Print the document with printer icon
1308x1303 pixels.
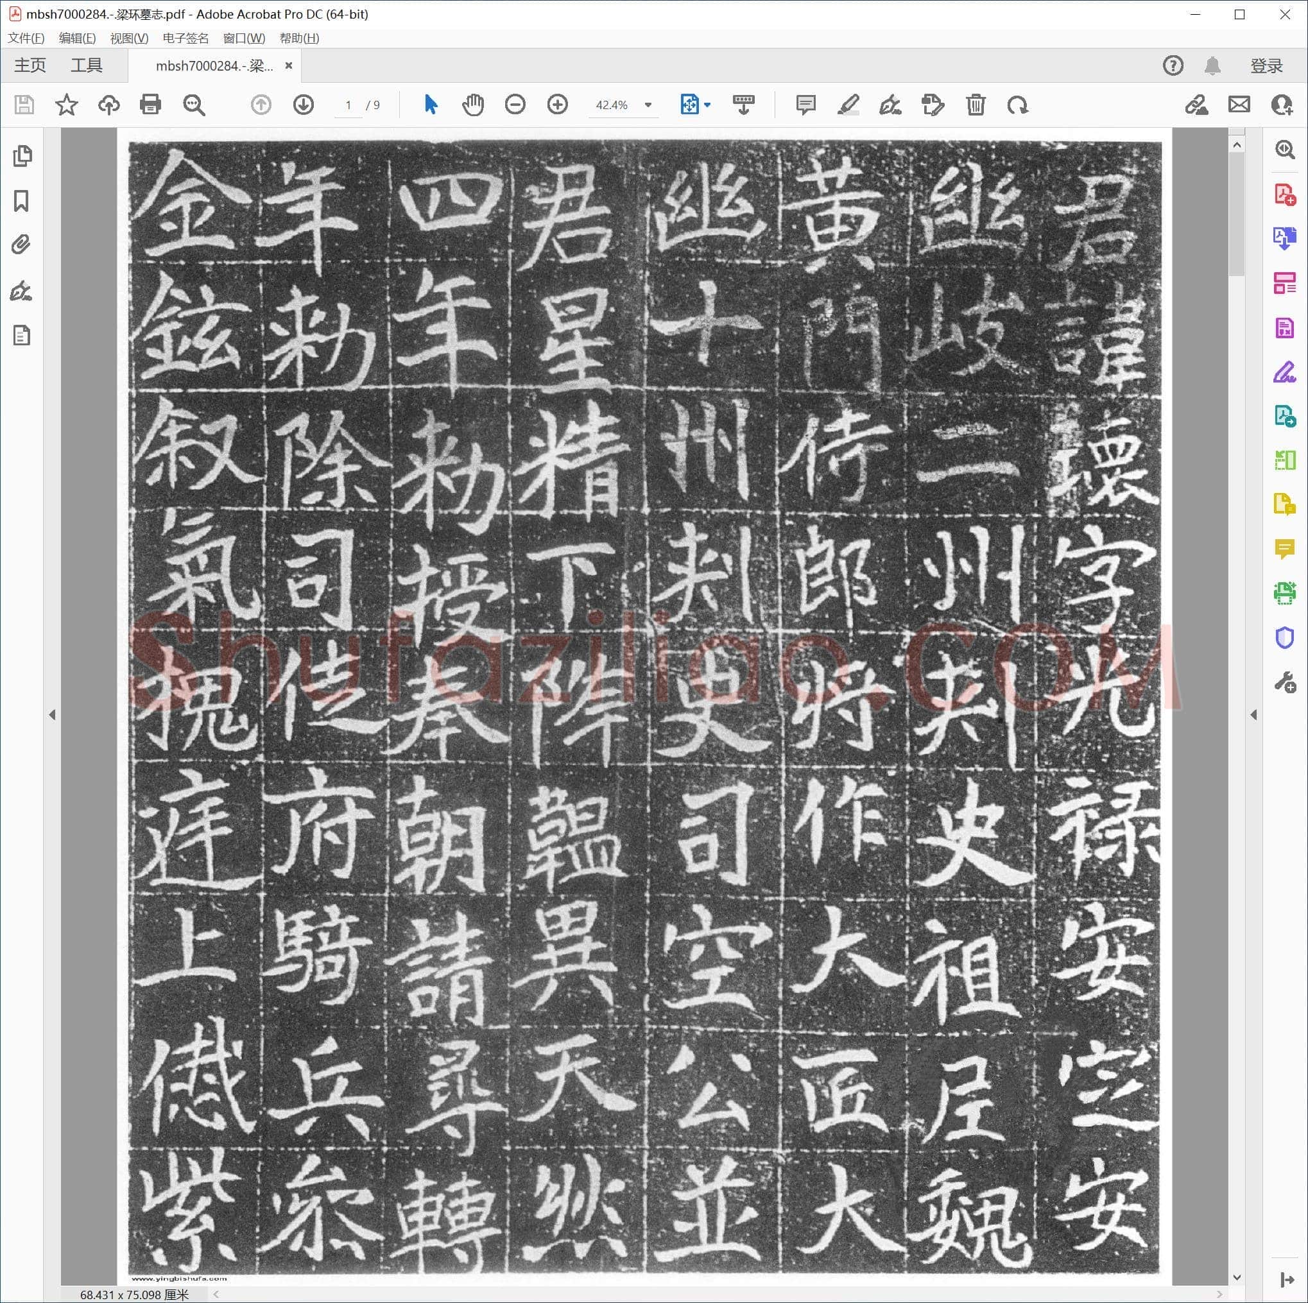coord(150,105)
